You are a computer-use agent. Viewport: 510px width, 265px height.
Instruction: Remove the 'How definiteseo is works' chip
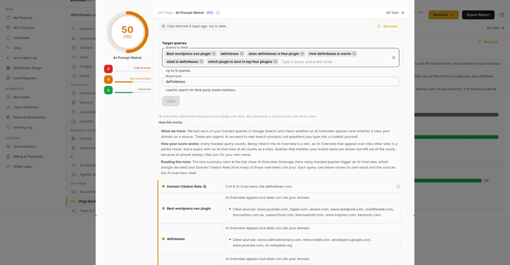point(354,54)
